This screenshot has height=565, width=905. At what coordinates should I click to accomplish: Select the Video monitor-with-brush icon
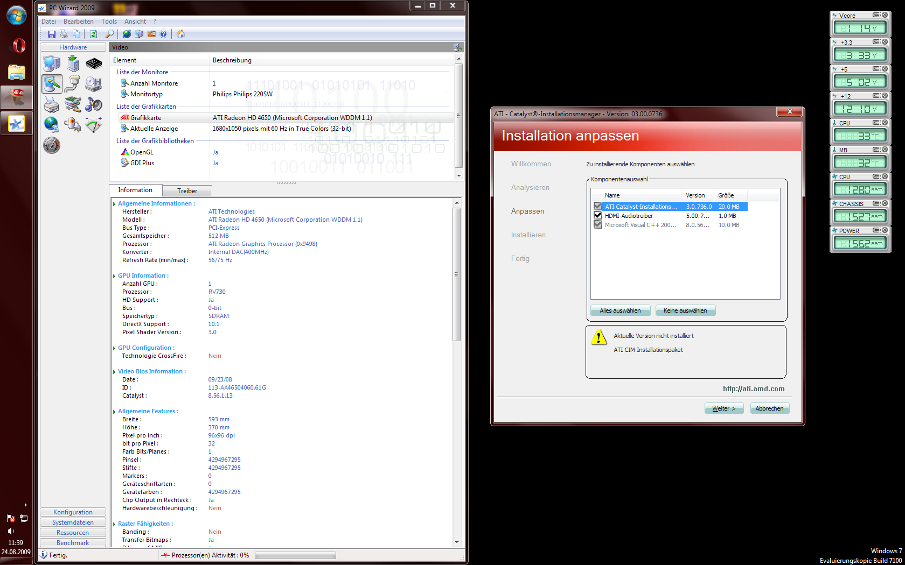pyautogui.click(x=52, y=84)
